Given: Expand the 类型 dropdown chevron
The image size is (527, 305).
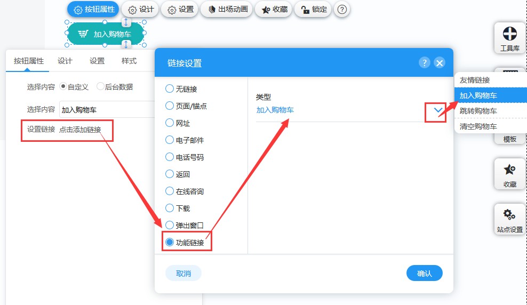Looking at the screenshot, I should click(437, 110).
